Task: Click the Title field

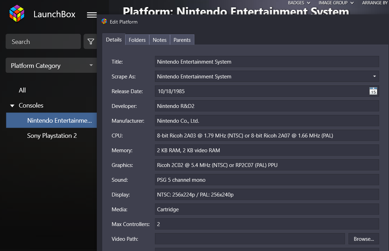Action: tap(267, 62)
